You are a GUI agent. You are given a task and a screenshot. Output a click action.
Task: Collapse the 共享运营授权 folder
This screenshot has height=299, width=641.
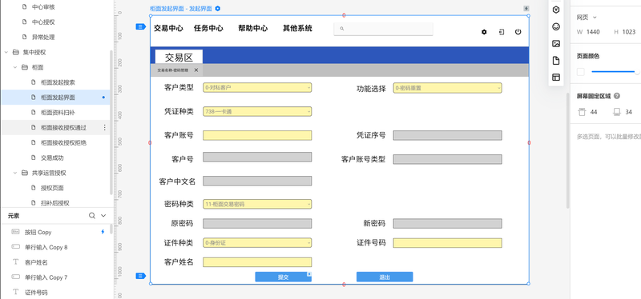point(15,173)
